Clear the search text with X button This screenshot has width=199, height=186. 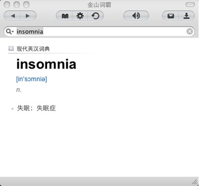(190, 31)
